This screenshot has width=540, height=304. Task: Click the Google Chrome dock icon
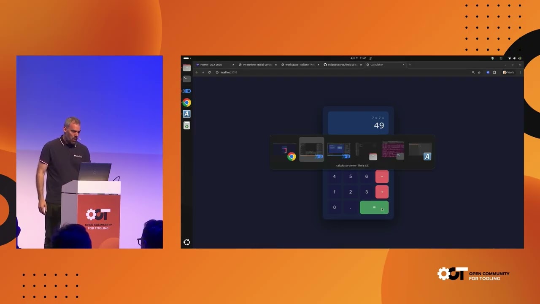pyautogui.click(x=186, y=103)
